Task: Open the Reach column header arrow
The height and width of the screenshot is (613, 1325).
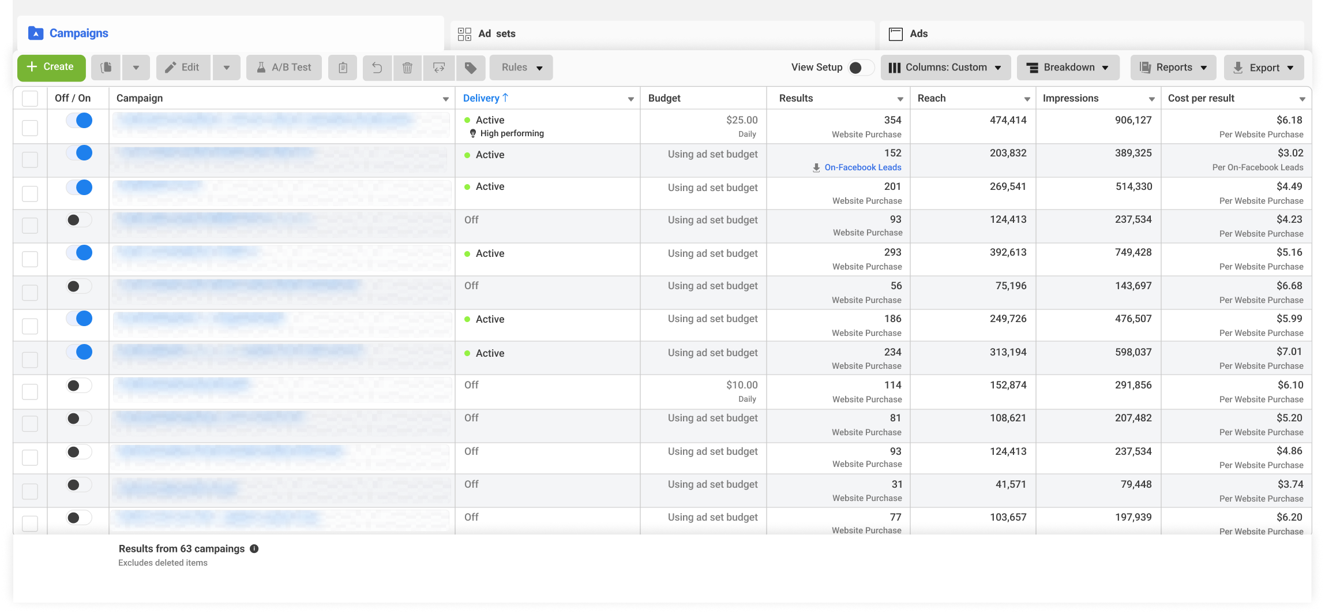Action: click(1027, 99)
